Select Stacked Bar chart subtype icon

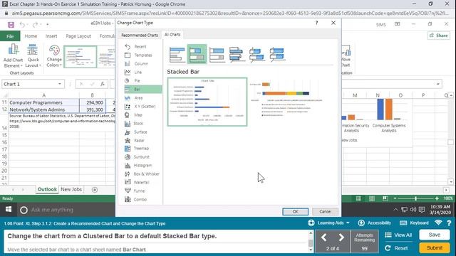coord(197,54)
